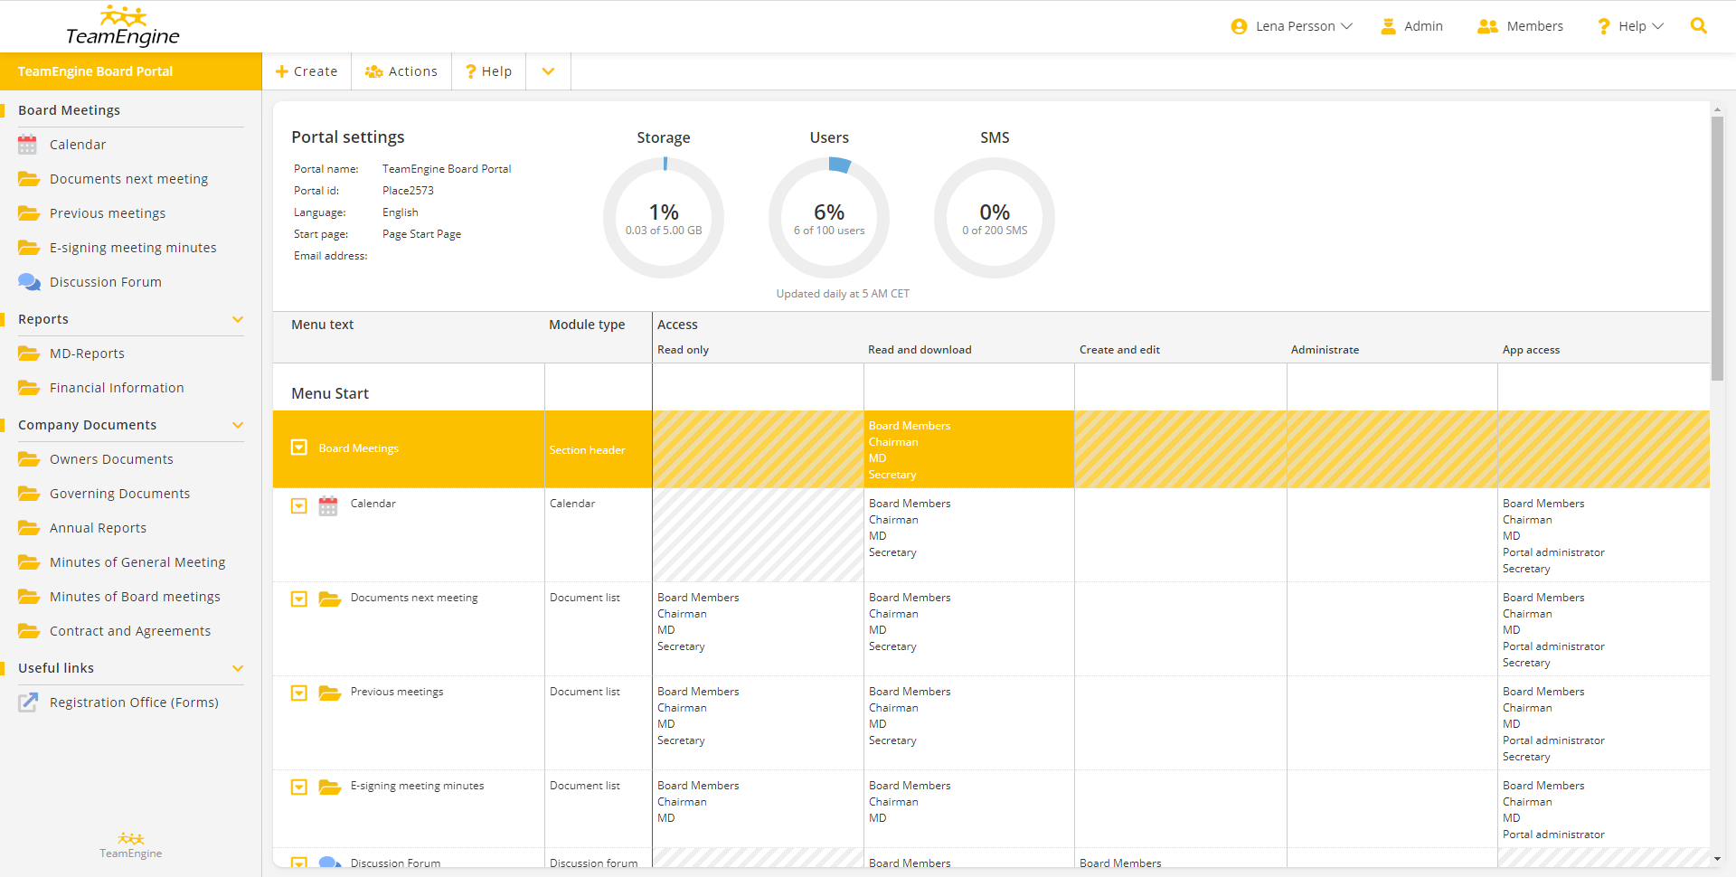This screenshot has height=877, width=1736.
Task: Click the 'Page Start Page' start page value
Action: [x=421, y=234]
